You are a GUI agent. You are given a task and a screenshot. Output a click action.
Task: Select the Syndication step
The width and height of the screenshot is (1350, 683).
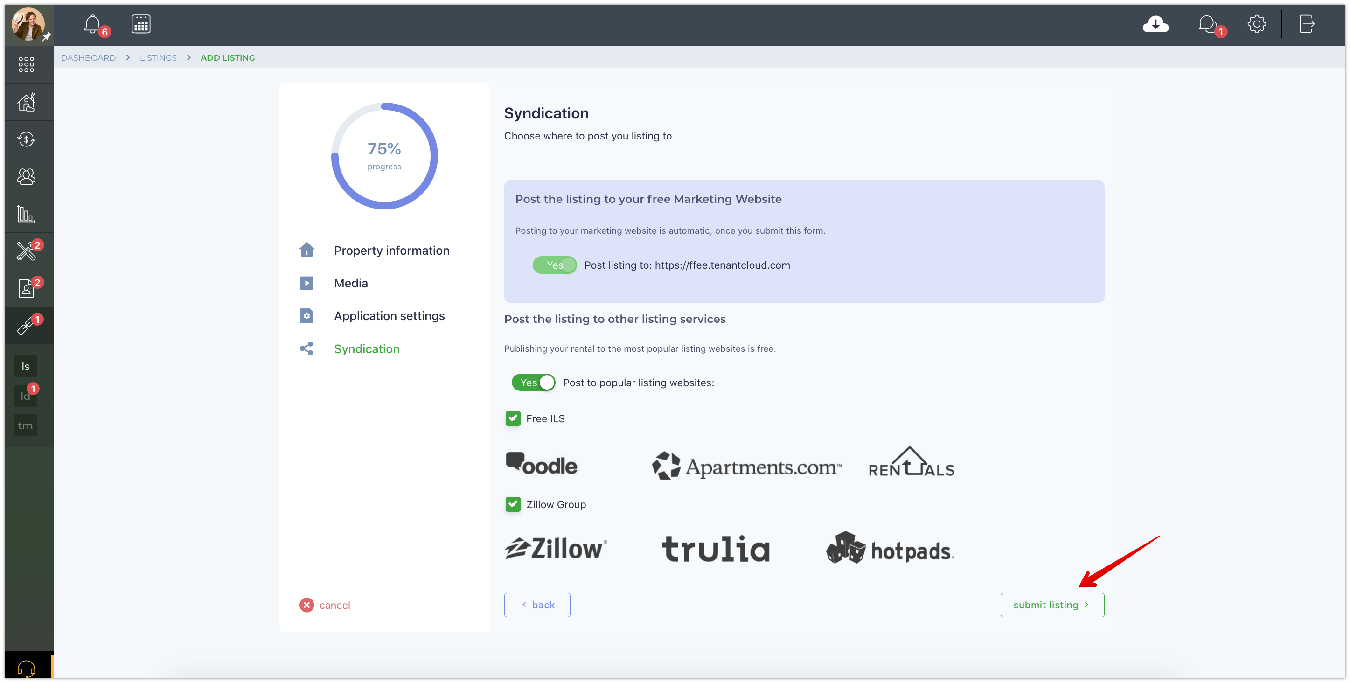[x=367, y=349]
